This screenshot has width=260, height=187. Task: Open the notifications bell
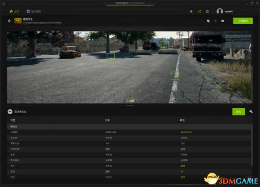tap(191, 12)
